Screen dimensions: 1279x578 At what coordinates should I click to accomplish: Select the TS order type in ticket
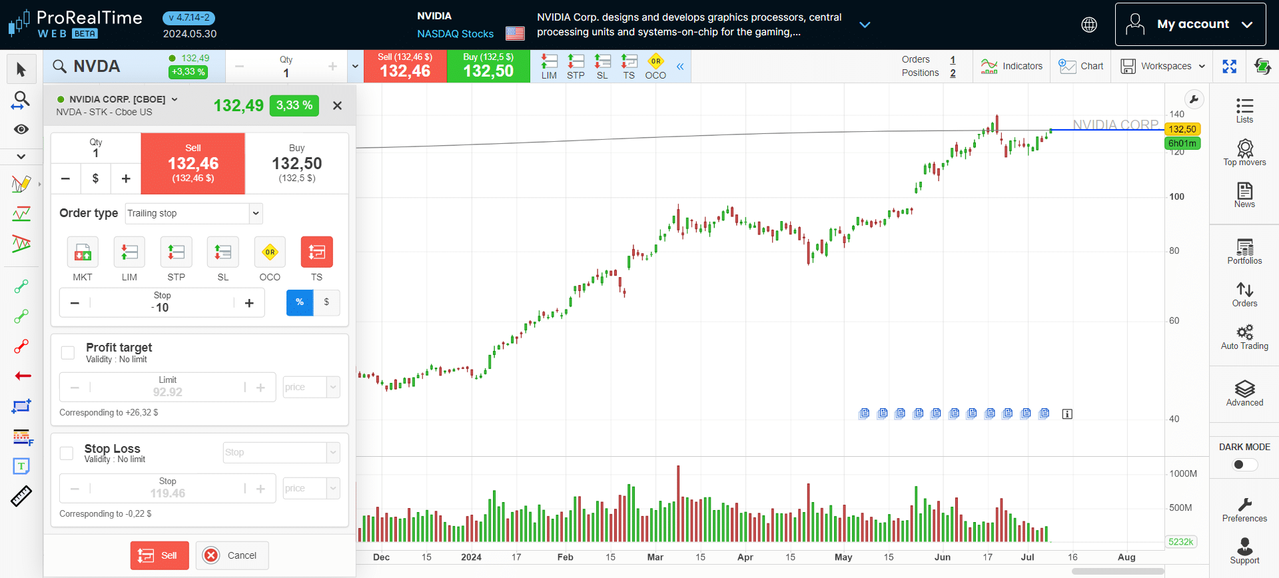(316, 252)
